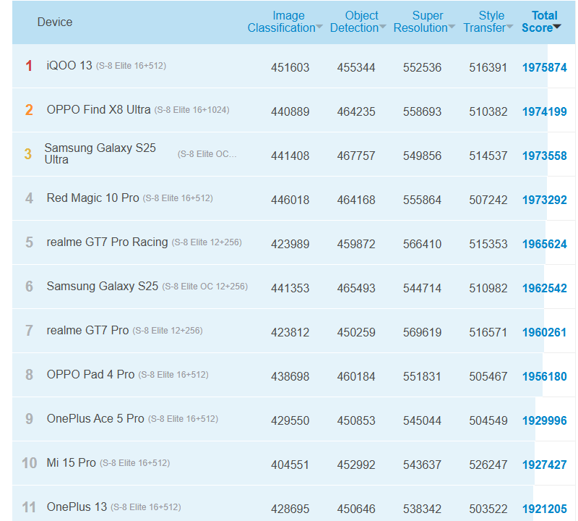The image size is (578, 521).
Task: Click the yellow rank number 3
Action: point(28,154)
